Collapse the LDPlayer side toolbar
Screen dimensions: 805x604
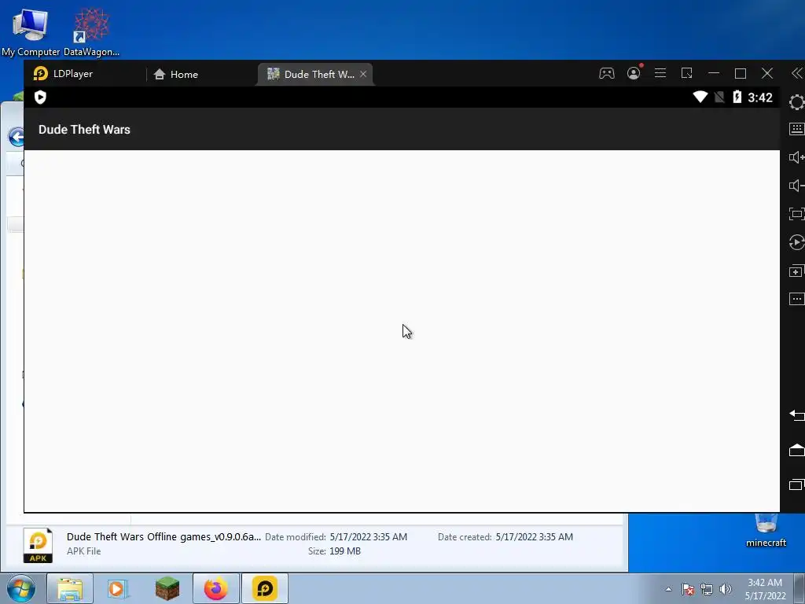point(797,73)
